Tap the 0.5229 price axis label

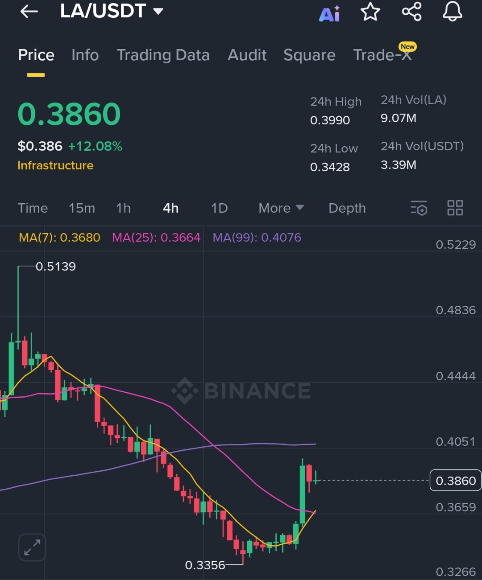(456, 245)
